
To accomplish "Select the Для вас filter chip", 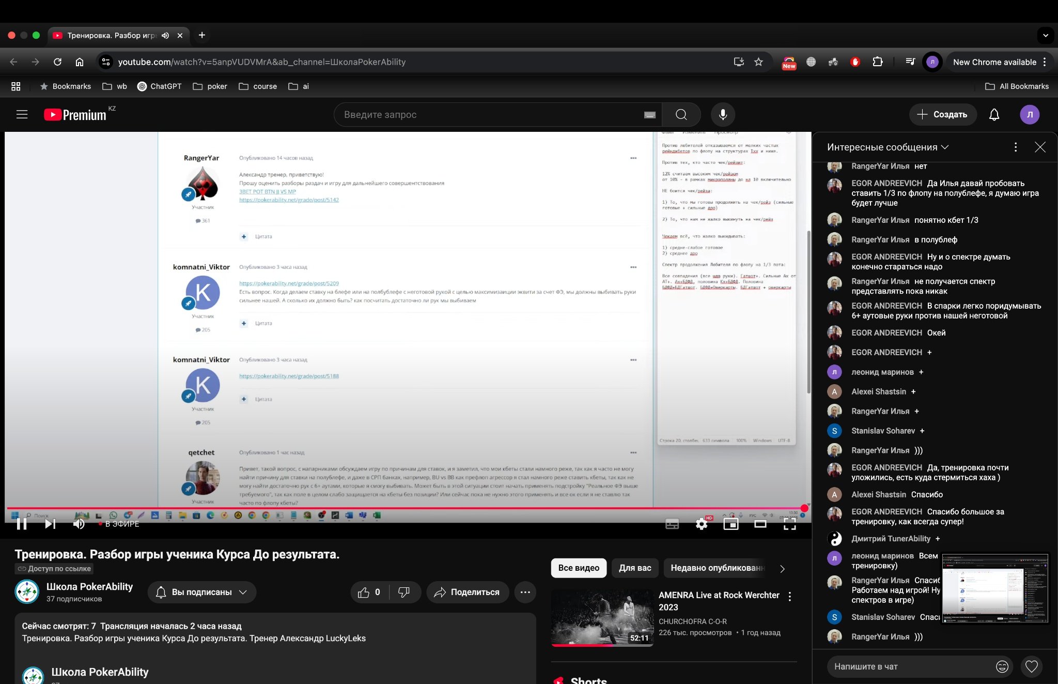I will pos(635,568).
